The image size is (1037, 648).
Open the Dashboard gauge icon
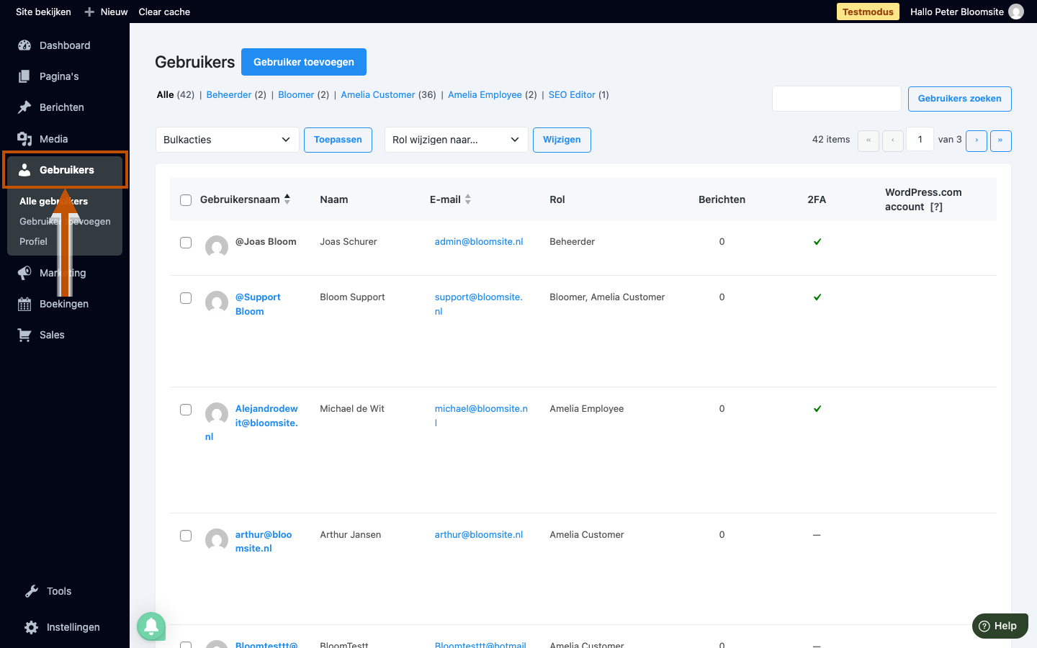[x=24, y=45]
